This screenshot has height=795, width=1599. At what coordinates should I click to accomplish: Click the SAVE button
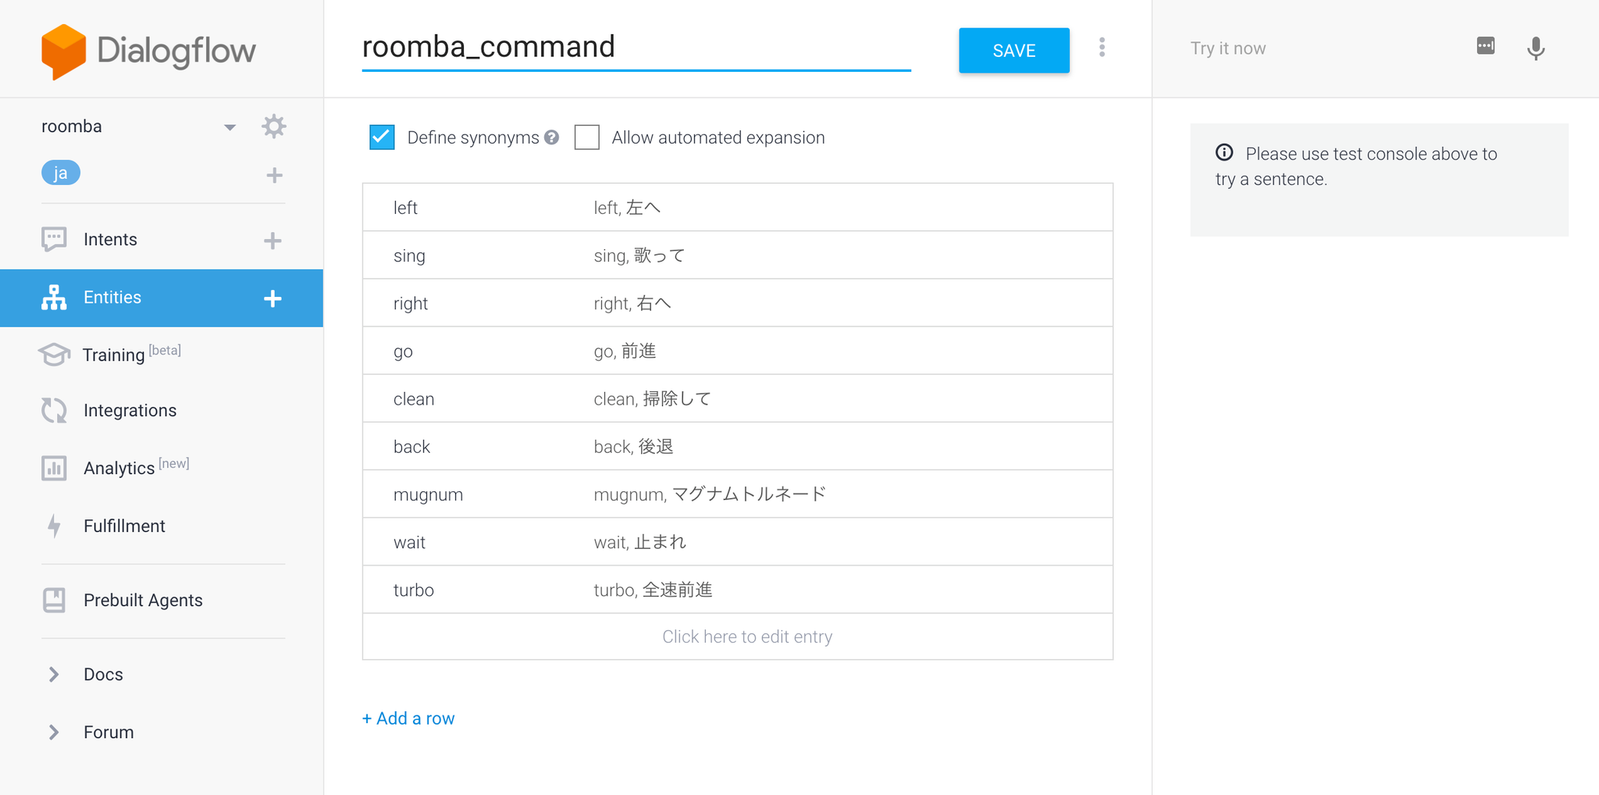click(x=1013, y=51)
